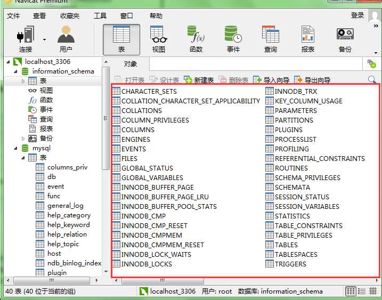Click 设计表 button
Screen dimensions: 382x300
(x=164, y=79)
